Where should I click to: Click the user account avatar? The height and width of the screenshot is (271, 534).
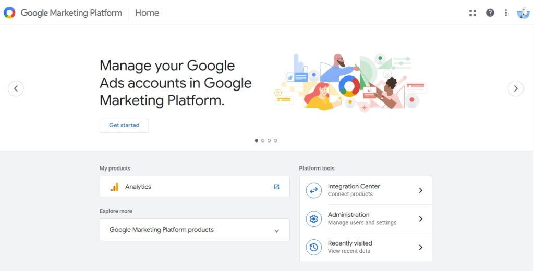(x=523, y=13)
